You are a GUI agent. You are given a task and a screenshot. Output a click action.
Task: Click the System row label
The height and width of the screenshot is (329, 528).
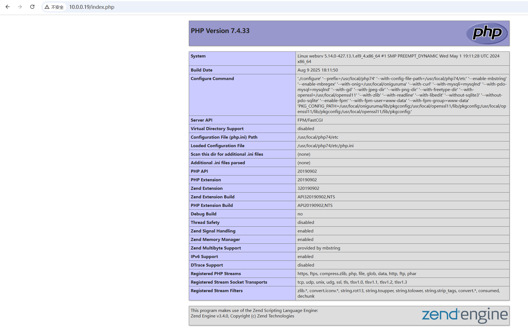coord(198,56)
